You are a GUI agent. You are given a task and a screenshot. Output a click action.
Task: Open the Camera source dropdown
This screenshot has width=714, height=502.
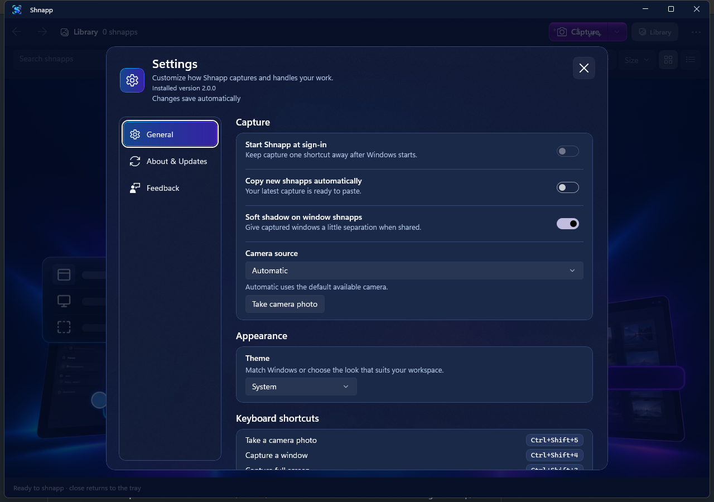click(x=414, y=271)
